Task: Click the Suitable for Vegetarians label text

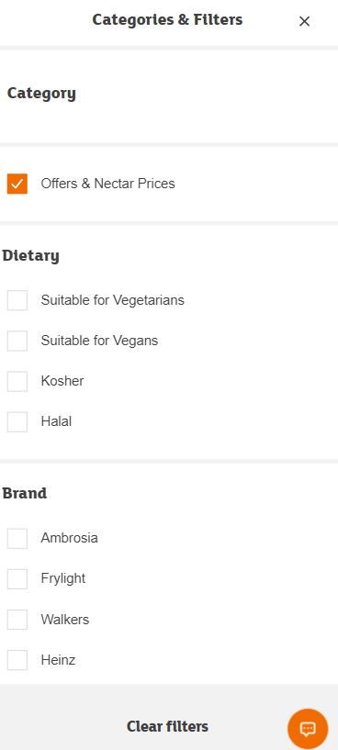Action: [112, 300]
